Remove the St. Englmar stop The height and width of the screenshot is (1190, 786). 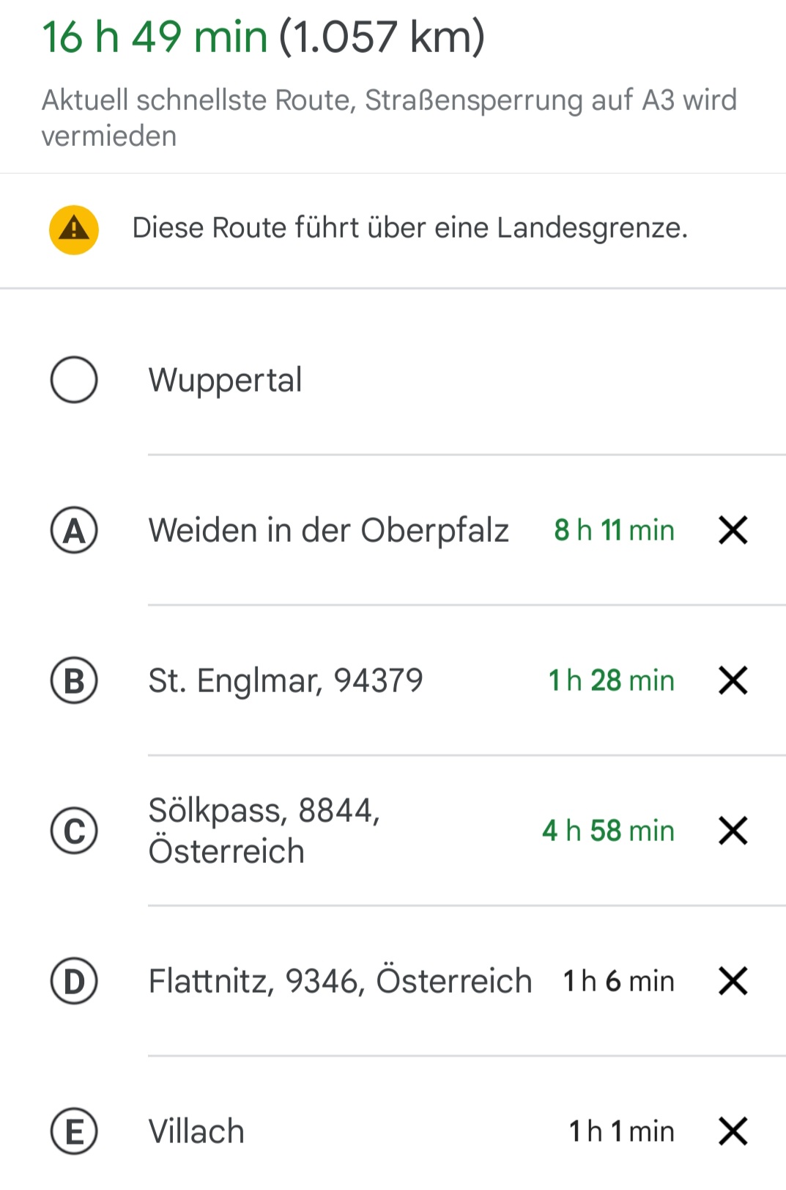pyautogui.click(x=733, y=680)
